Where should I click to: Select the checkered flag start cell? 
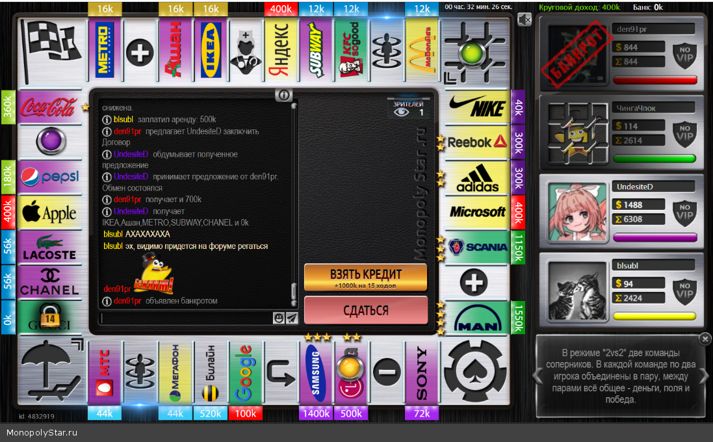tap(51, 52)
